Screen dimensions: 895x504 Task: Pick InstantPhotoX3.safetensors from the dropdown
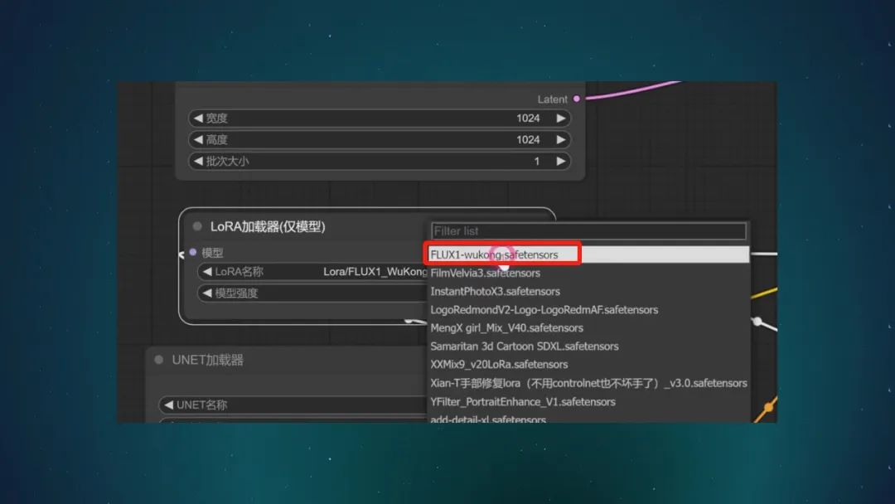point(495,291)
